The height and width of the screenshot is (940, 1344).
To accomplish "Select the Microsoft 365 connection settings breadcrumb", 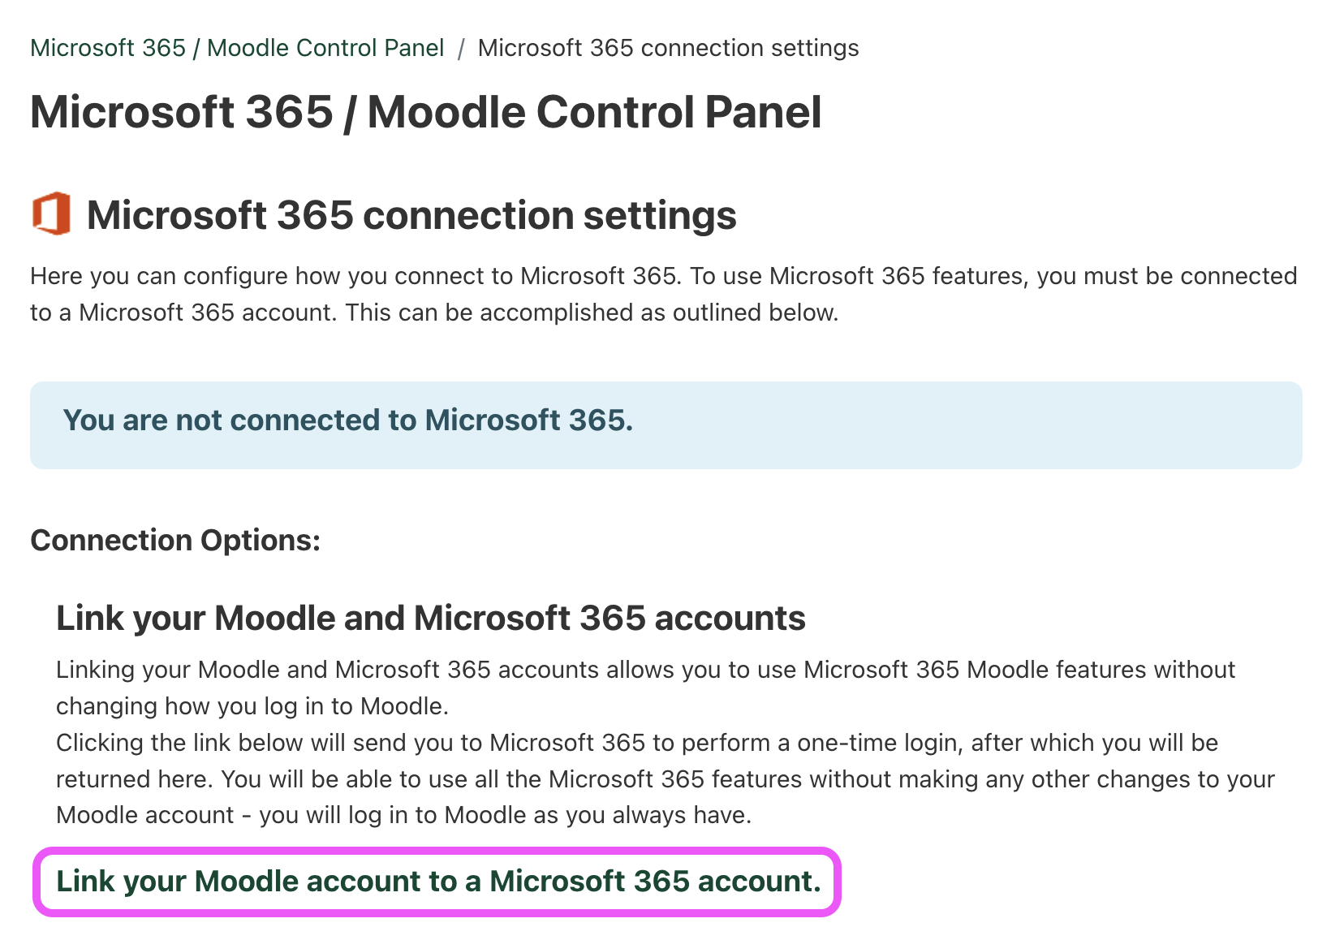I will 667,48.
